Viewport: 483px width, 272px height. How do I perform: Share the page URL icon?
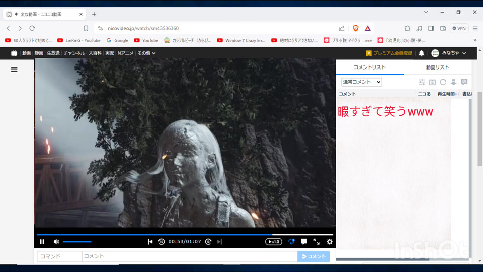click(341, 28)
